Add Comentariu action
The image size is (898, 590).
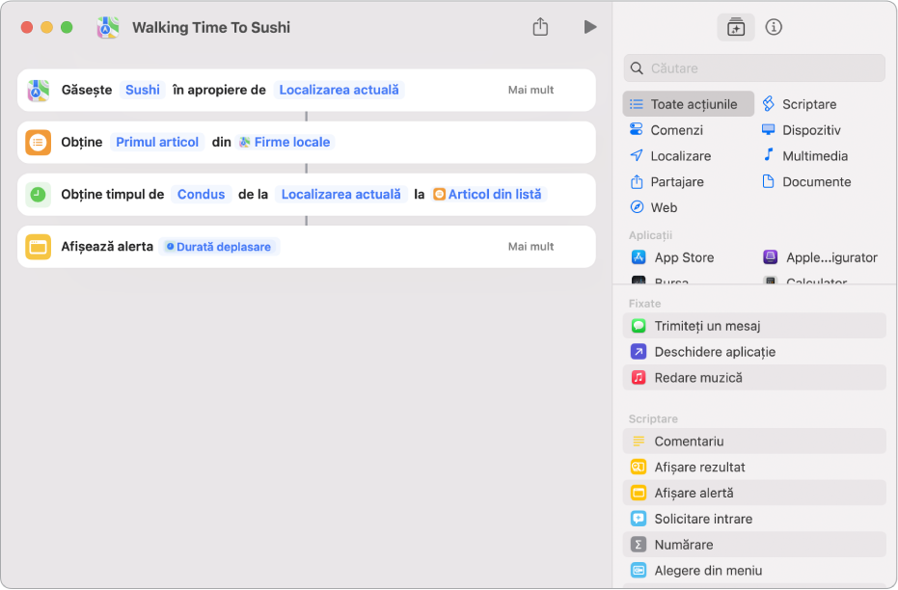click(x=754, y=442)
